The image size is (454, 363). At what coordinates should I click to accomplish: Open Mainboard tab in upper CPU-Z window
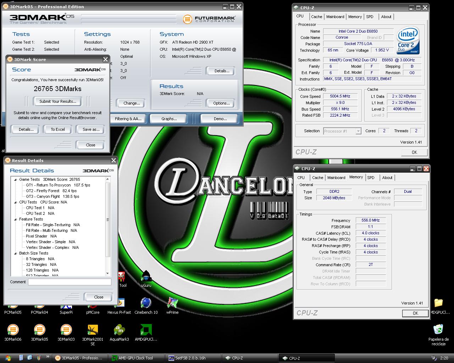(335, 17)
